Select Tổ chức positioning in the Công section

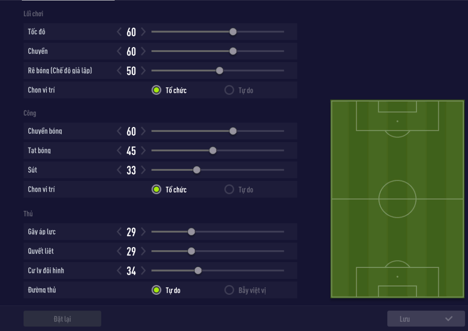(156, 190)
